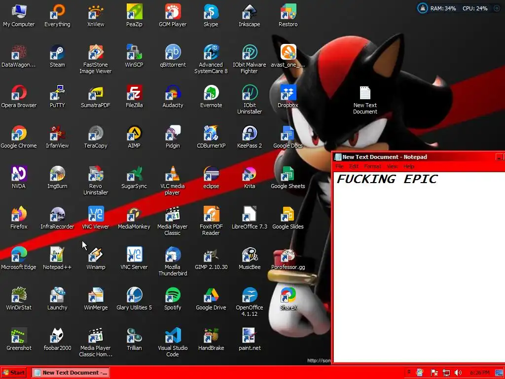Select the Visual Studio Code shortcut

click(x=173, y=342)
